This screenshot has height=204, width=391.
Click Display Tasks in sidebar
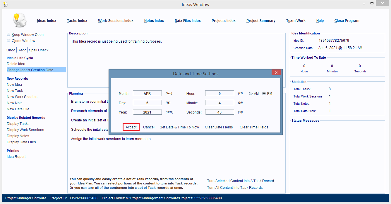pyautogui.click(x=18, y=123)
